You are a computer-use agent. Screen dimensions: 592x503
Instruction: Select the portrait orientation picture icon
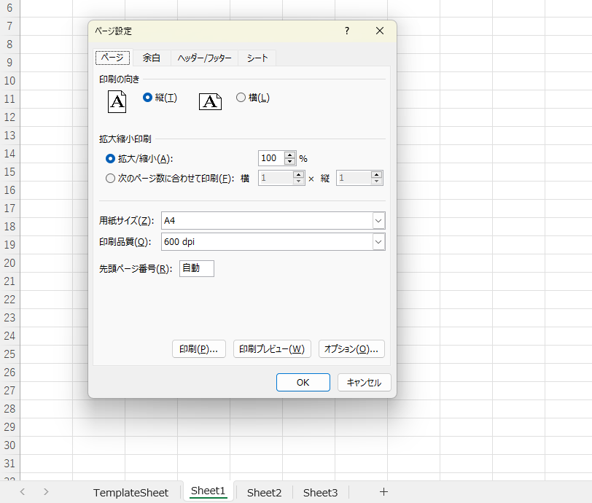(x=117, y=101)
